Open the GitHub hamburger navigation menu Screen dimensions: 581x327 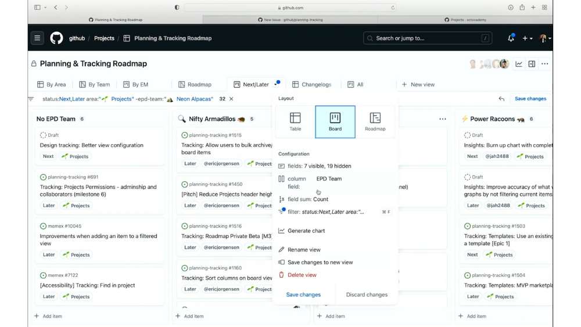[37, 38]
